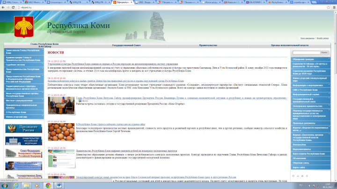Open headline about culture institutions automated system

(x=113, y=64)
